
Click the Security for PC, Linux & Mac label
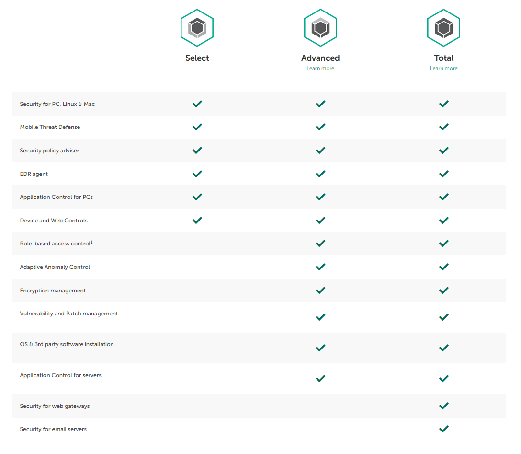pyautogui.click(x=57, y=104)
